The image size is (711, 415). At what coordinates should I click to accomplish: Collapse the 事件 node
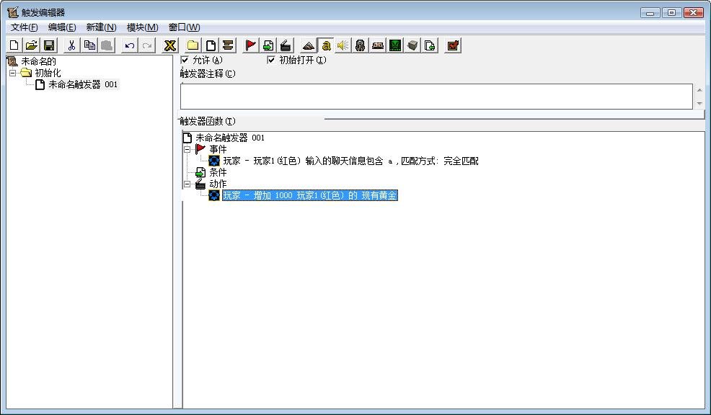pos(187,149)
